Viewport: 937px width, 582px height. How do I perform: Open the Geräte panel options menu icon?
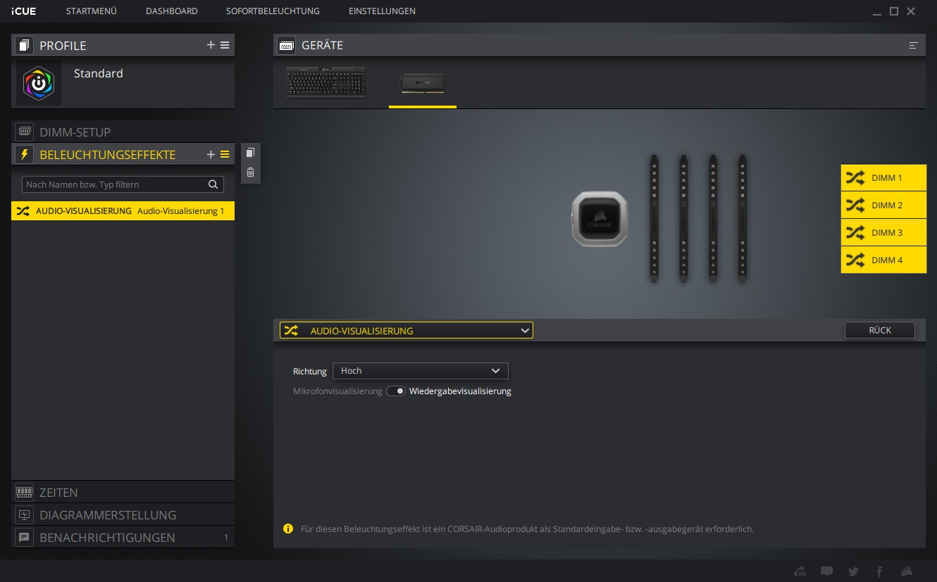pyautogui.click(x=913, y=45)
